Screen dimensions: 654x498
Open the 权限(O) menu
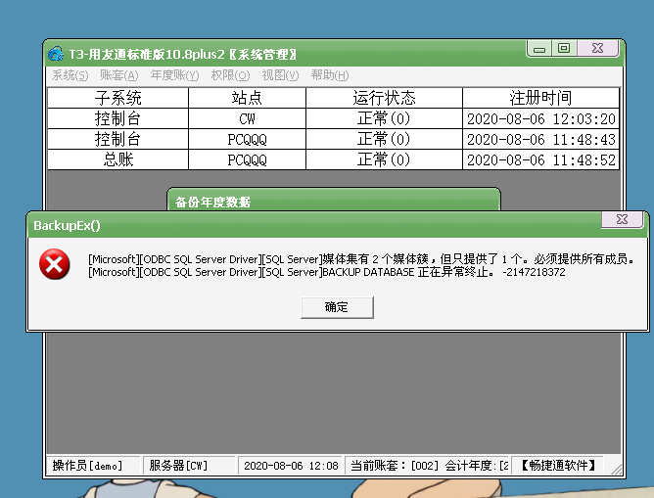coord(230,75)
